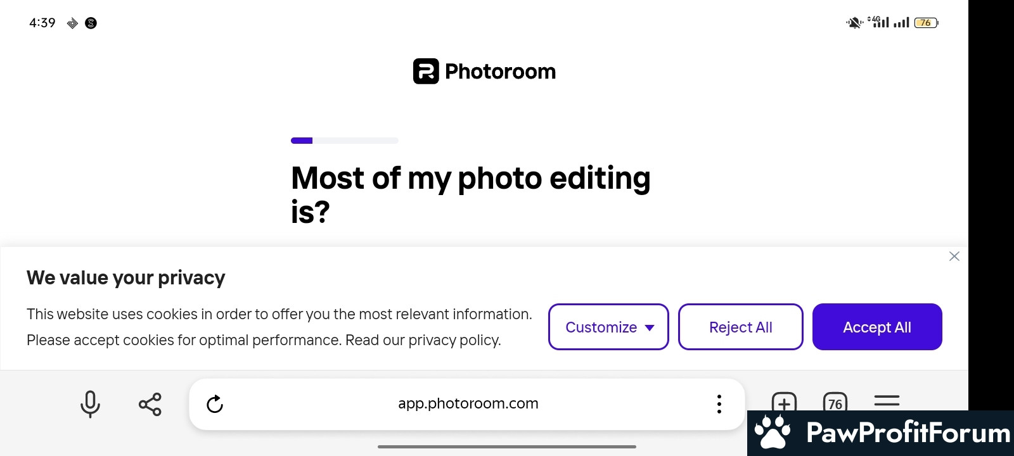Open the tab switcher showing 76 tabs
This screenshot has height=456, width=1014.
(835, 402)
